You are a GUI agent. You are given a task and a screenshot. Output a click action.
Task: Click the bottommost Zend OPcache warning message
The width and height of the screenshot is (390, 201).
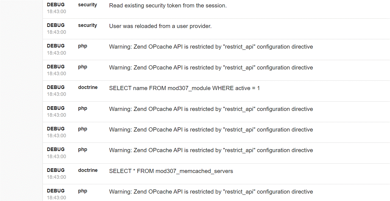click(211, 192)
